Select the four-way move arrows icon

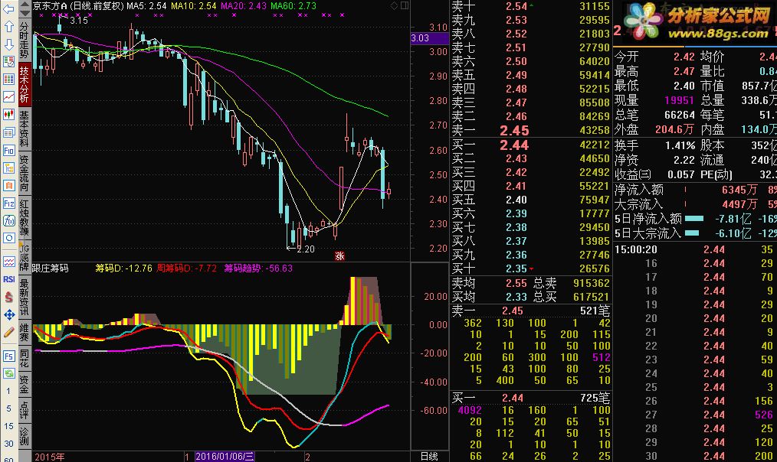[8, 314]
